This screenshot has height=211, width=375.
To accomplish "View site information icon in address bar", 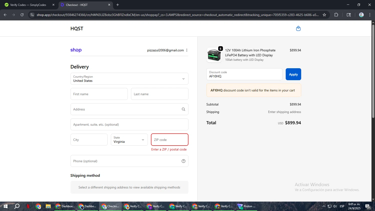I will tap(32, 15).
